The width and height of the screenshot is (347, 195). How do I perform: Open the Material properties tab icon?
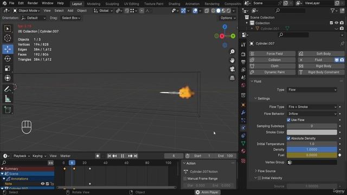(243, 151)
